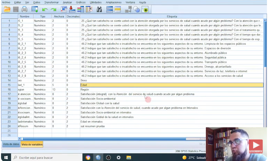The width and height of the screenshot is (268, 161).
Task: Open Find with the binoculars icon
Action: coord(99,9)
